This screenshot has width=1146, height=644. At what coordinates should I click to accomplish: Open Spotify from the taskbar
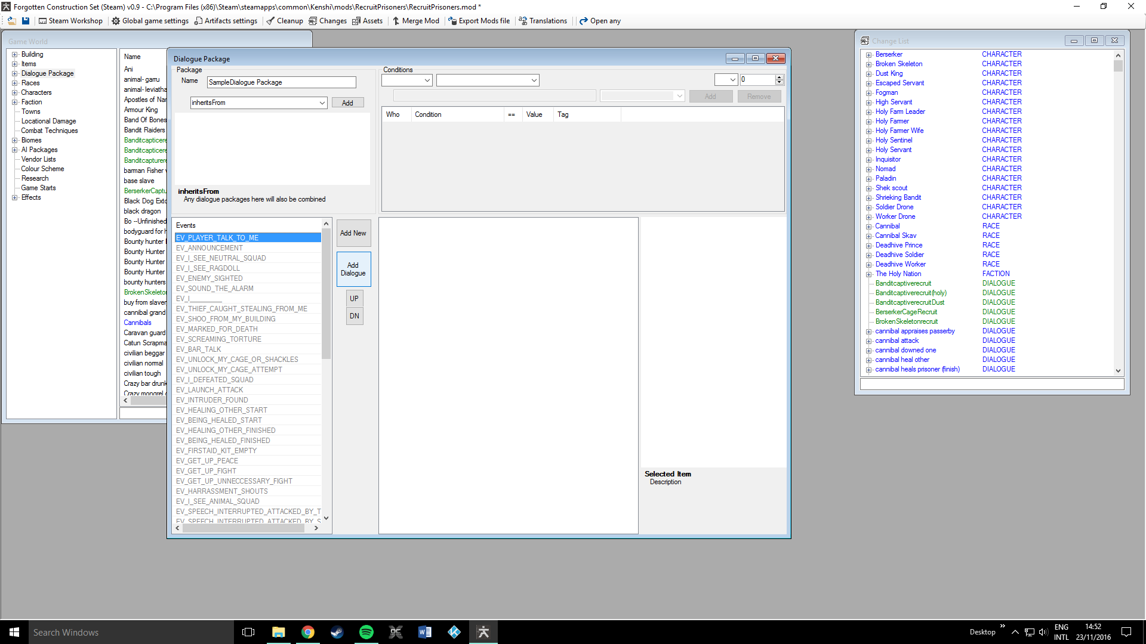(366, 632)
